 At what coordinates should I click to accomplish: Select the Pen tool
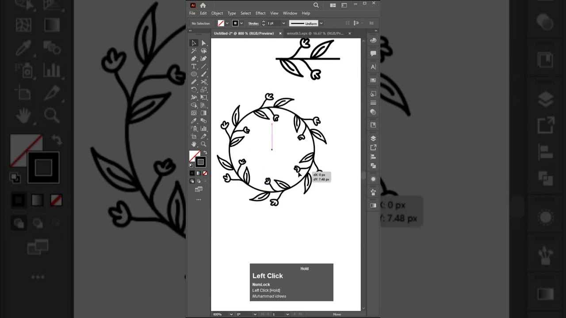[x=194, y=58]
